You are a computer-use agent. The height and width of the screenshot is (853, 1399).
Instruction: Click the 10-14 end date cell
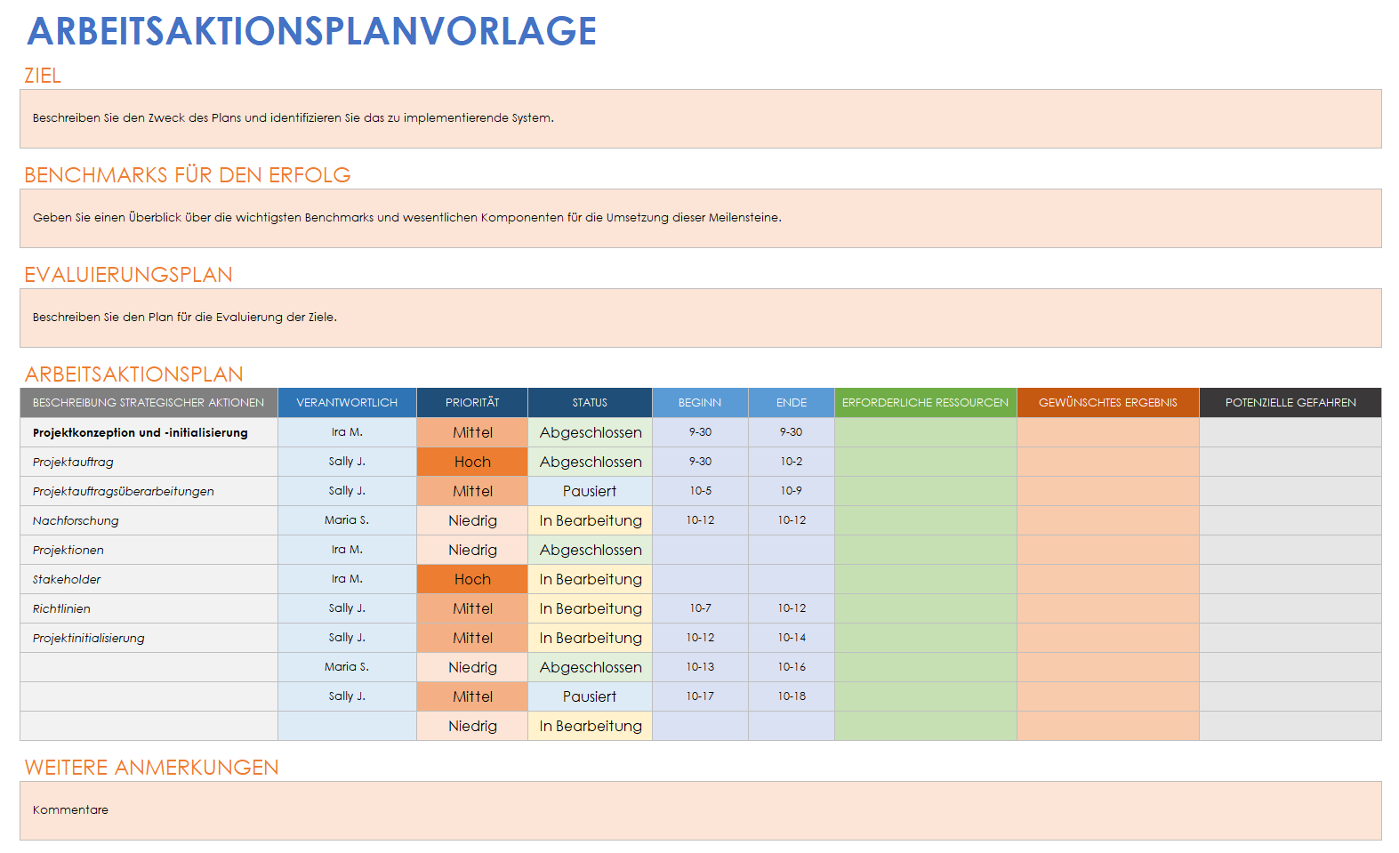click(x=792, y=638)
